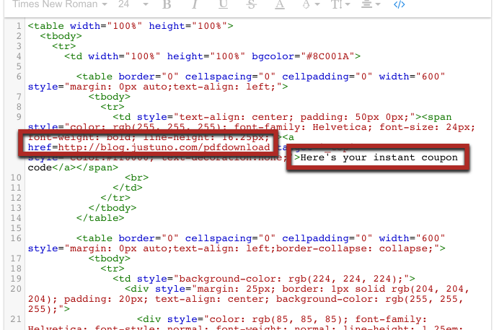Toggle bold formatting in the toolbar

click(x=167, y=5)
